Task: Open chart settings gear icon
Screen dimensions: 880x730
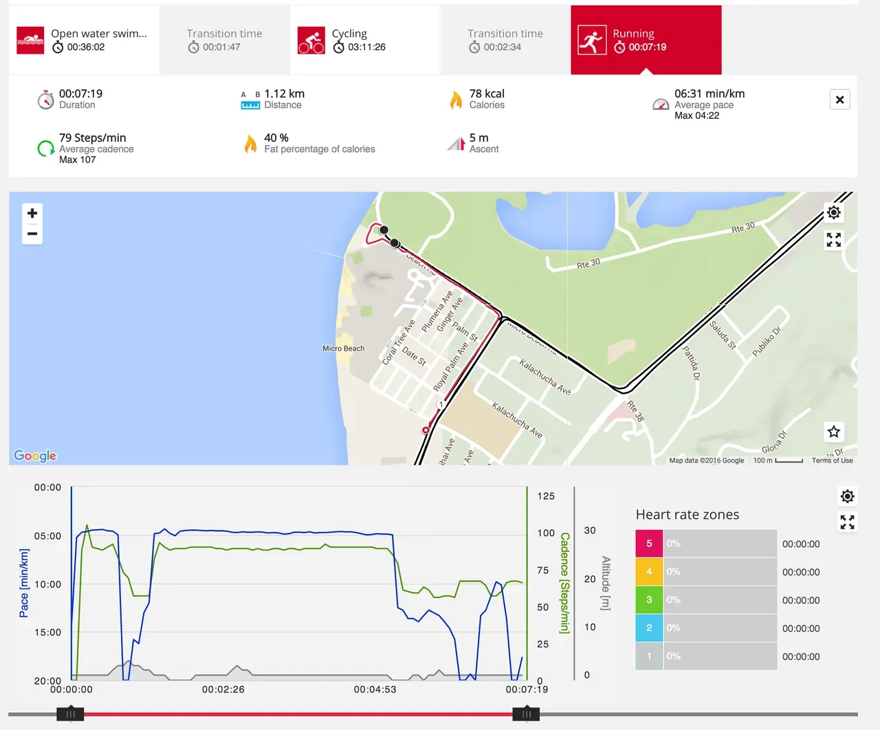Action: (x=847, y=496)
